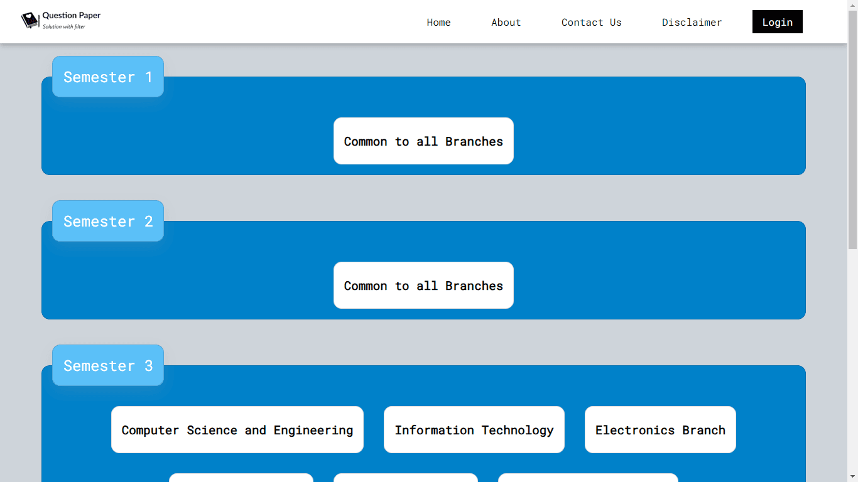The height and width of the screenshot is (482, 858).
Task: Click the empty scrollbar track below the thumb
Action: [852, 360]
